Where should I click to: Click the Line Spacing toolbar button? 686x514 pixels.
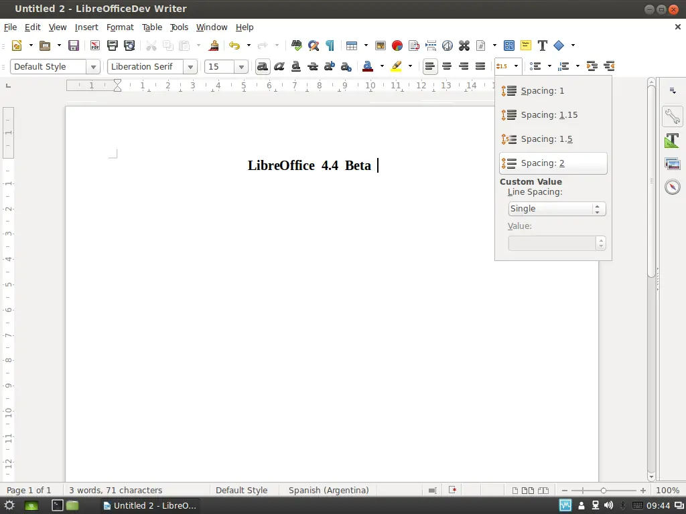click(x=502, y=66)
